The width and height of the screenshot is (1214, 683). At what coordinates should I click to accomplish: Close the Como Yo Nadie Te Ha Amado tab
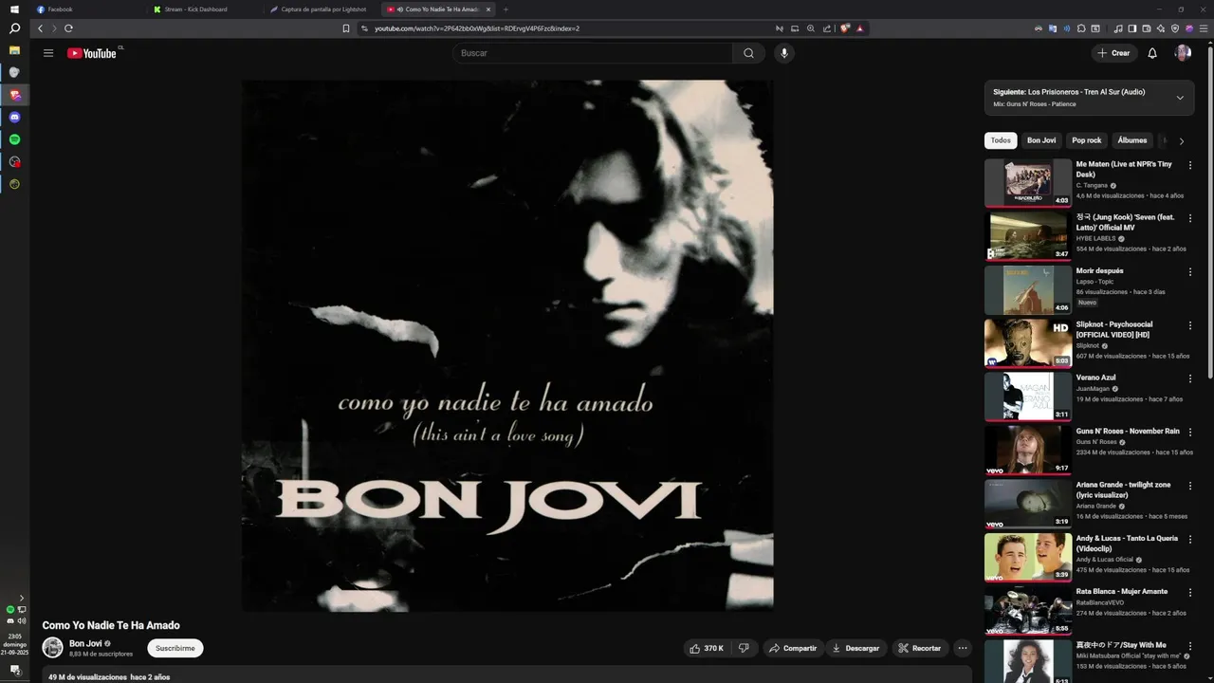pos(488,9)
